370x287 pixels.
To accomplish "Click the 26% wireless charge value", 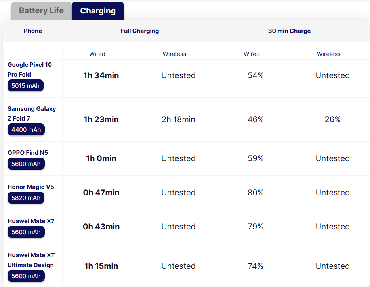I will pyautogui.click(x=332, y=119).
